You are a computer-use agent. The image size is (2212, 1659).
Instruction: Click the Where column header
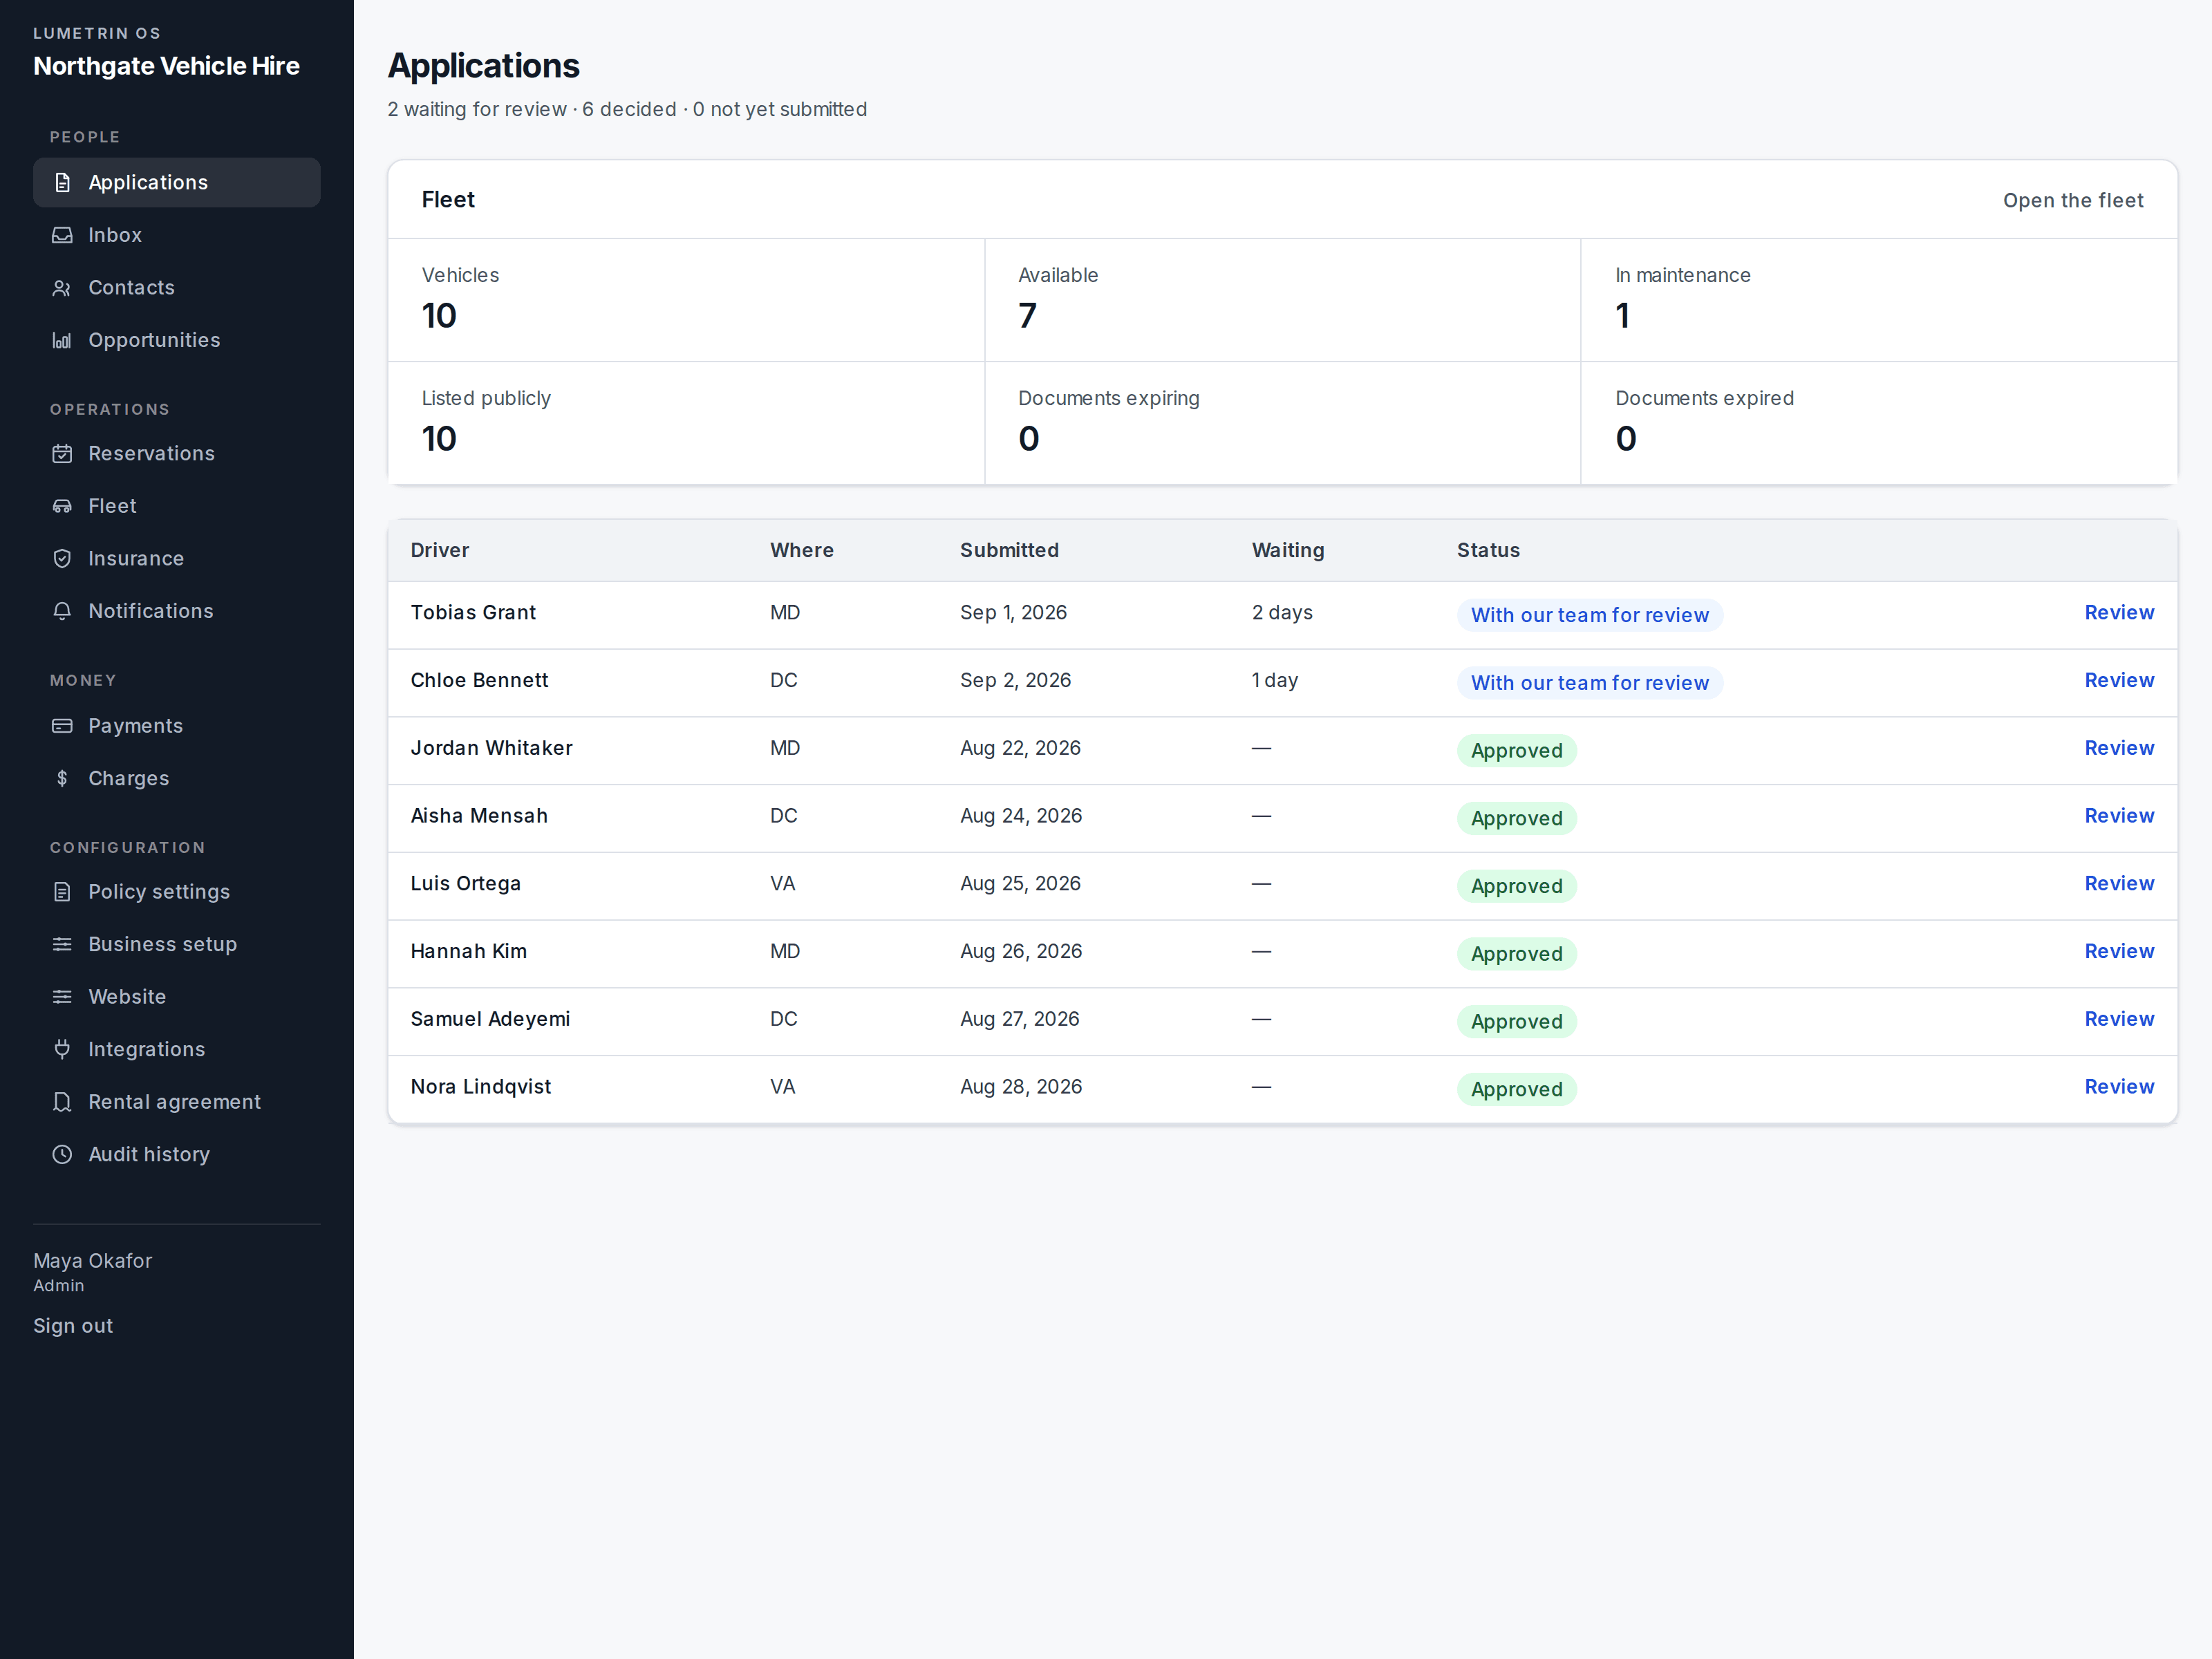click(802, 550)
